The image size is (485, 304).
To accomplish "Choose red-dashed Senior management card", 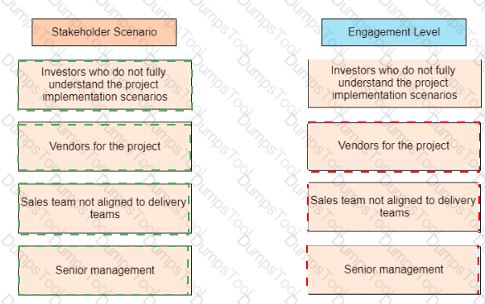I will [x=393, y=270].
